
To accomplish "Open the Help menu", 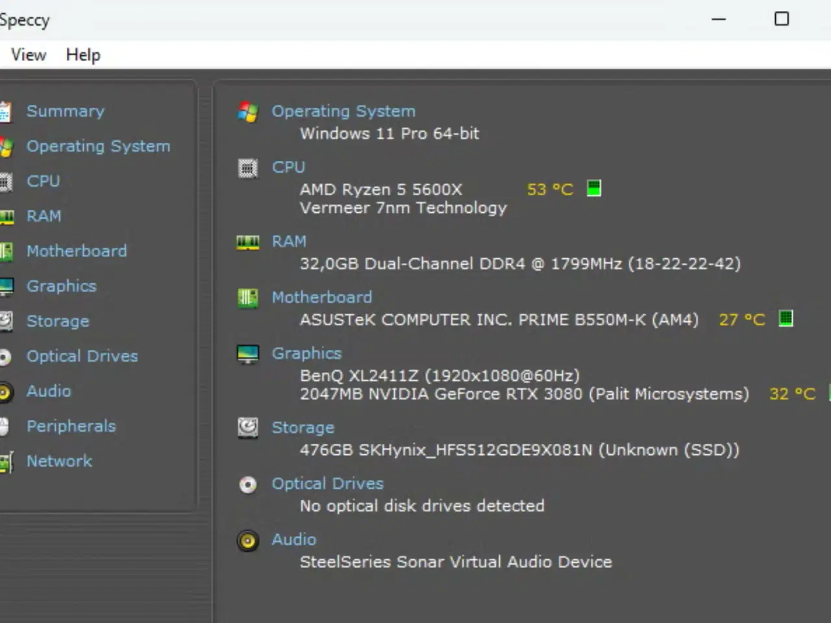I will tap(83, 55).
